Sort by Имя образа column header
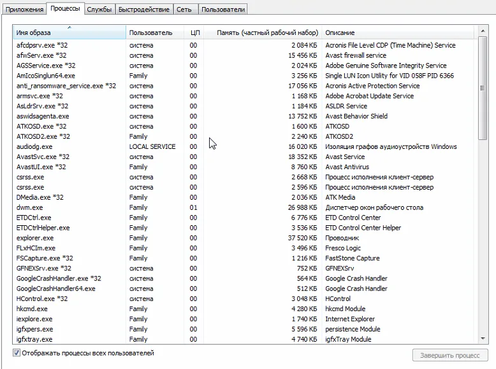Viewport: 496px width, 369px height. click(69, 32)
